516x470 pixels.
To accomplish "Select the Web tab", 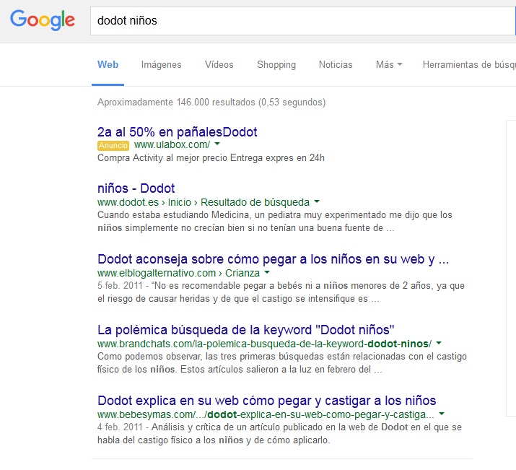I will [x=108, y=64].
